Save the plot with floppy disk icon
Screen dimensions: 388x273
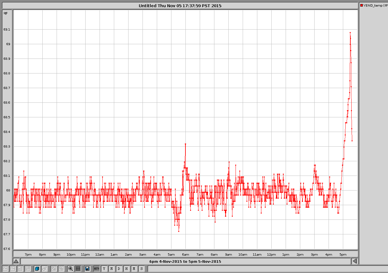click(x=87, y=268)
